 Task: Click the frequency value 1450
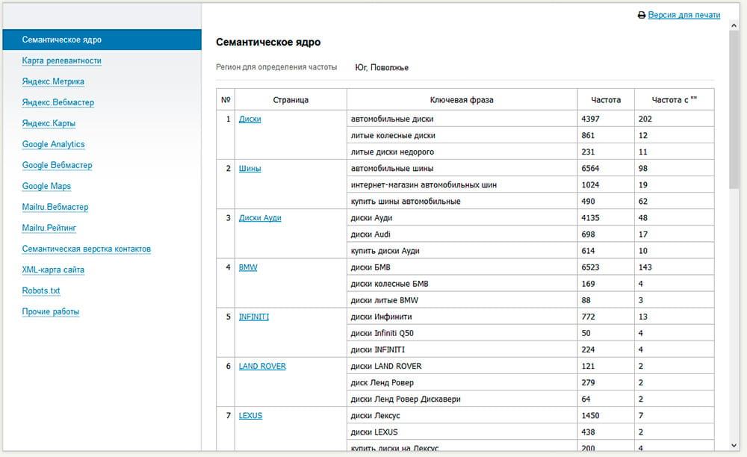590,416
